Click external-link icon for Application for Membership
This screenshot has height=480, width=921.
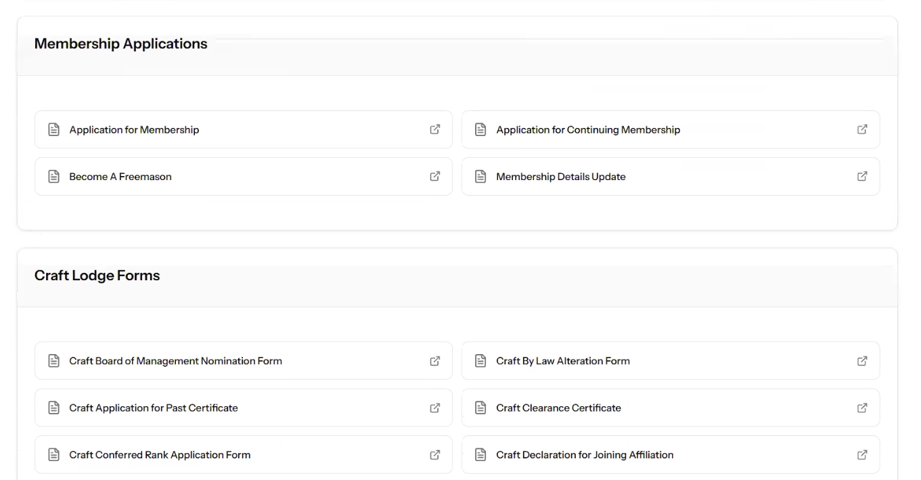(435, 129)
